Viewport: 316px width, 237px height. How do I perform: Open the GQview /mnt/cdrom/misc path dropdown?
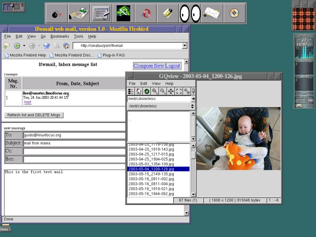click(x=193, y=106)
